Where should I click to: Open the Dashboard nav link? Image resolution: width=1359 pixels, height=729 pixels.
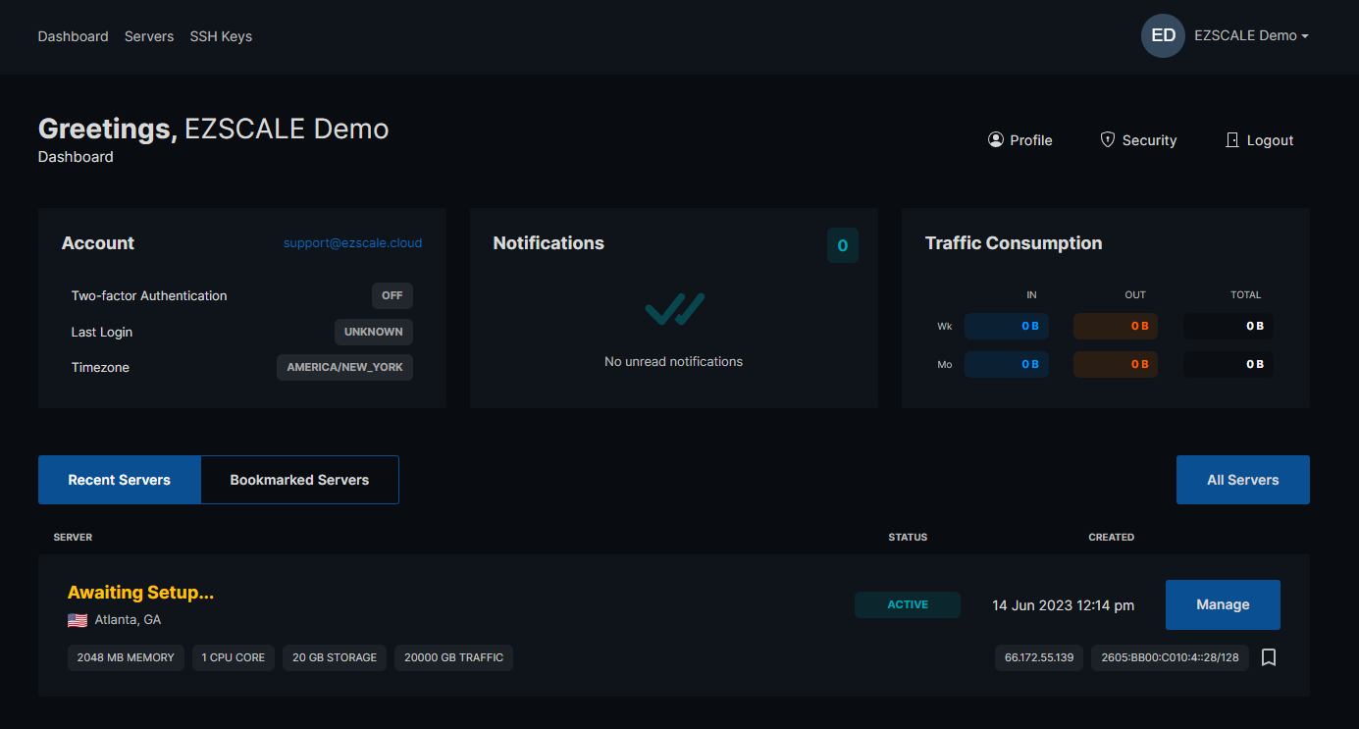point(73,36)
